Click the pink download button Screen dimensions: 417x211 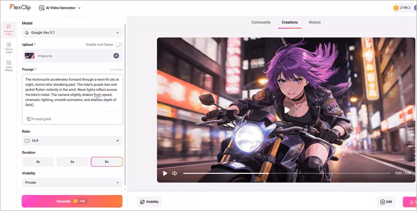[x=410, y=202]
